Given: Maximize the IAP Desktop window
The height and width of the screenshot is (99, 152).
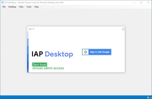Looking at the screenshot, I should click(x=141, y=3).
